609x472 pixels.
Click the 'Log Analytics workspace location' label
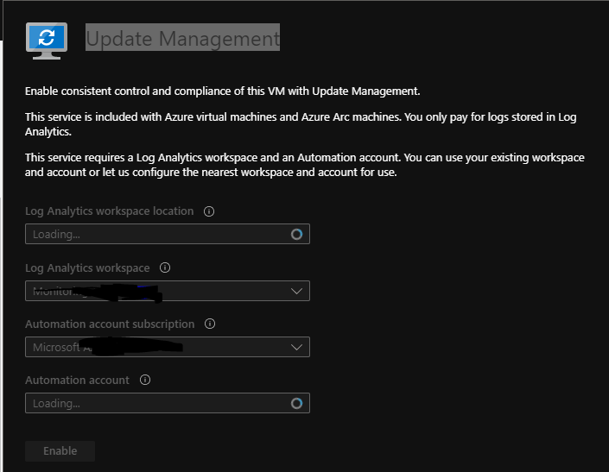[109, 211]
